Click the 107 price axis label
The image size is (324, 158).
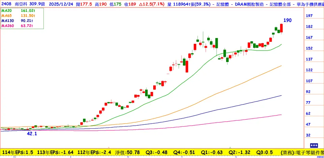(x=309, y=81)
